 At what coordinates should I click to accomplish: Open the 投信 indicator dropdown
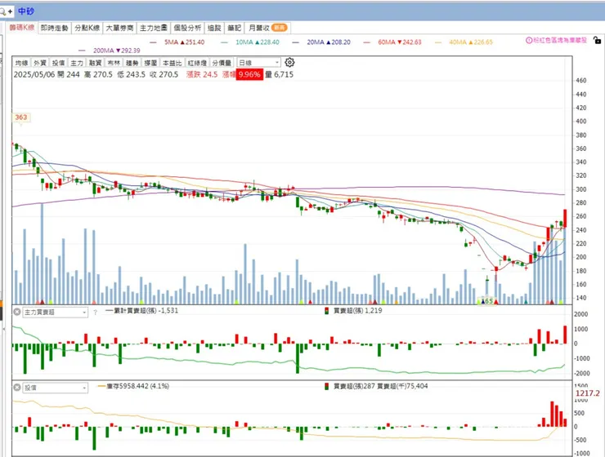coord(55,388)
